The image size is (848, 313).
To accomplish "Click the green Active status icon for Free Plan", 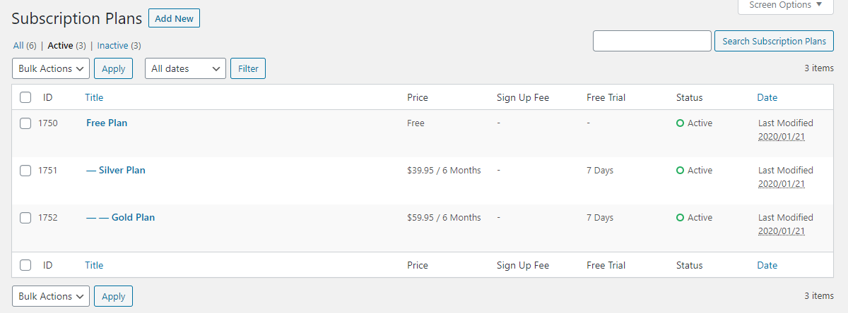I will [680, 123].
